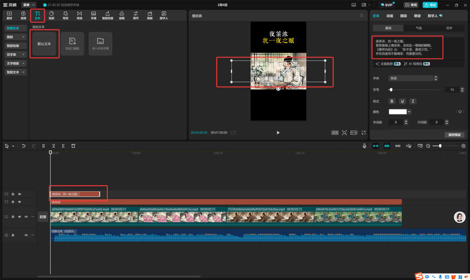Open the 贴纸 (stickers) panel icon
Screen dimensions: 470x280
point(51,16)
